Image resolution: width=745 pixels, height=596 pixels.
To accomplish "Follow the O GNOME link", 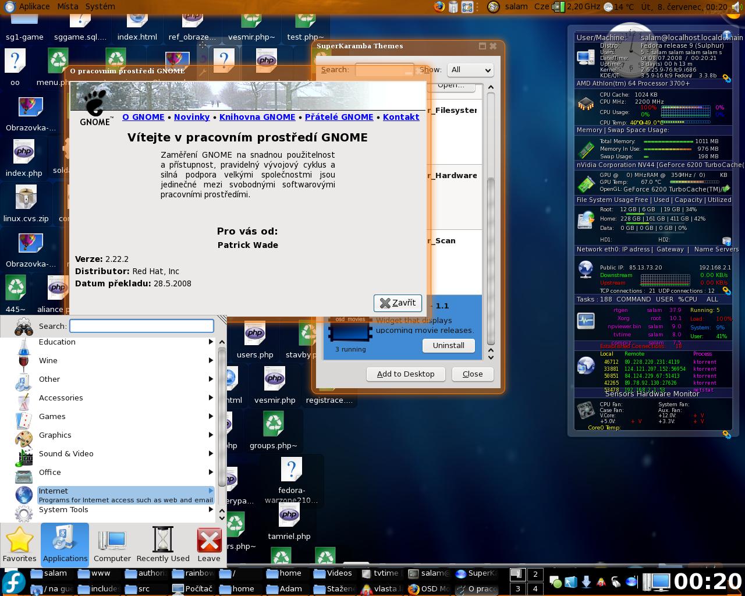I will pos(143,117).
